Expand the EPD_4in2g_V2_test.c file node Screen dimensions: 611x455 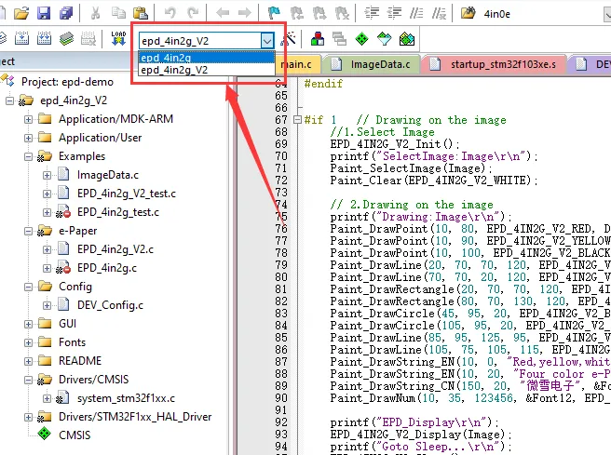(47, 194)
